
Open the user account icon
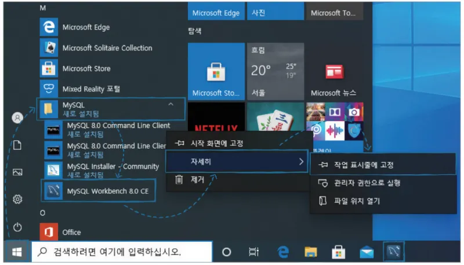point(17,117)
